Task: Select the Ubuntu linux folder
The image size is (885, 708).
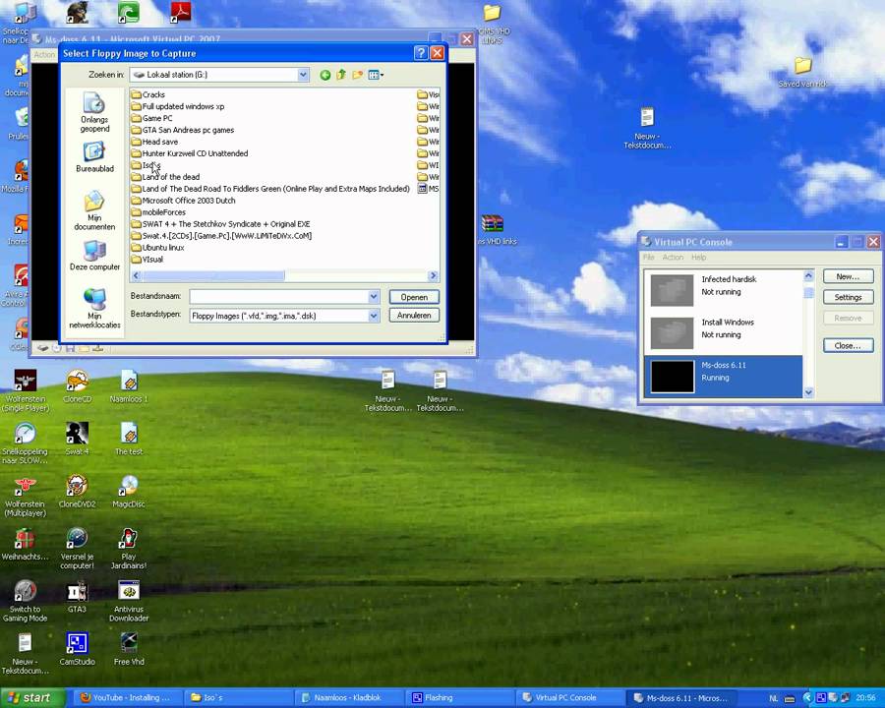Action: [158, 247]
